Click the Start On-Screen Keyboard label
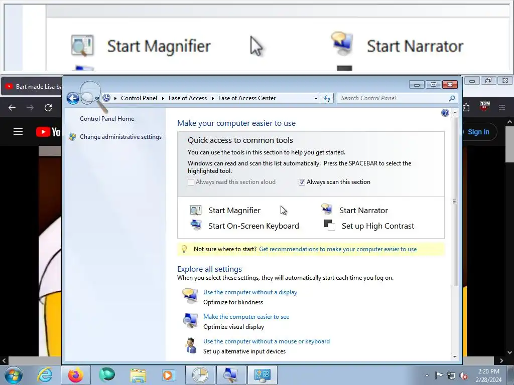 (253, 226)
